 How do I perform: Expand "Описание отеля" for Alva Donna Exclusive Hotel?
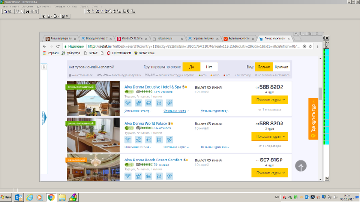[138, 111]
